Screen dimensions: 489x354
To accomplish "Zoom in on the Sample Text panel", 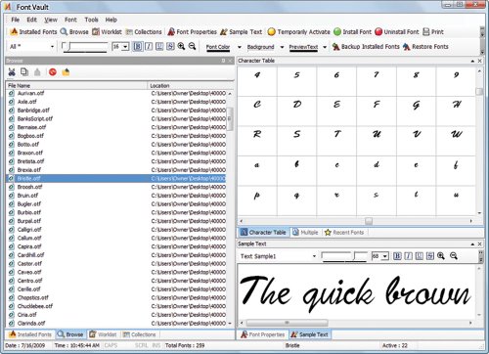I will pyautogui.click(x=441, y=256).
